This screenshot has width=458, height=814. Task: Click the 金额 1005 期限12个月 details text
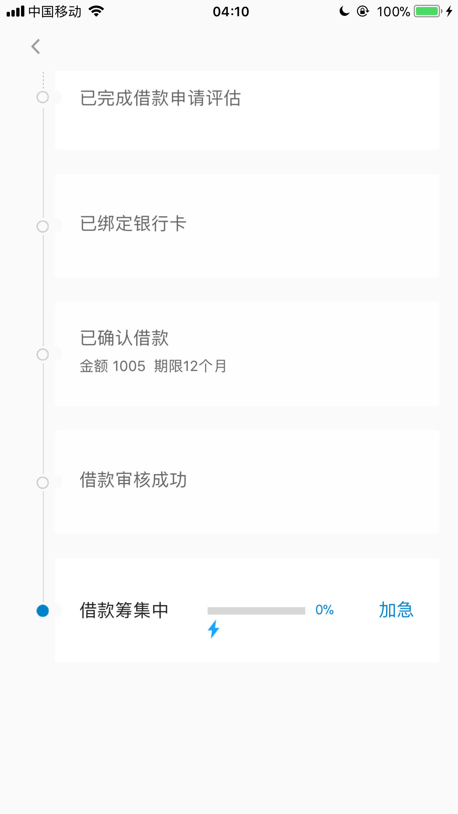[153, 366]
